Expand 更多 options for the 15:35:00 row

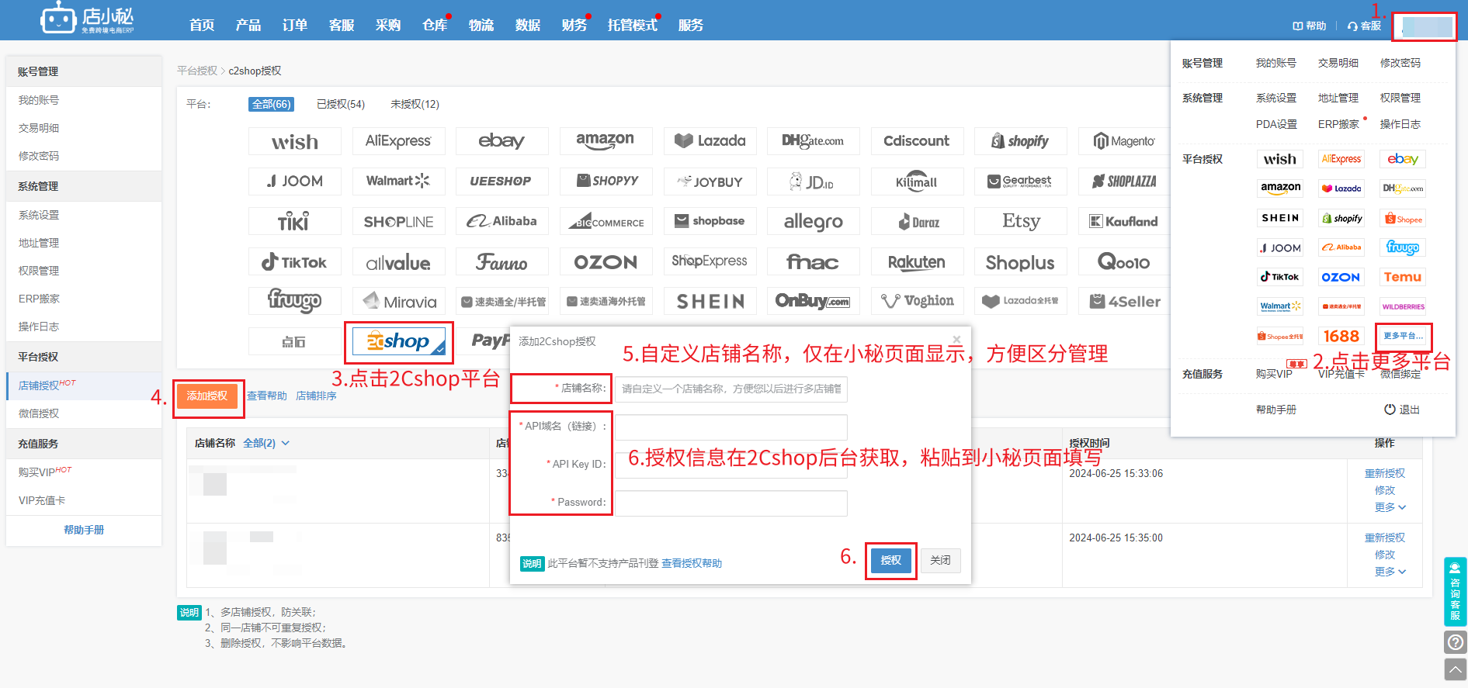point(1390,572)
